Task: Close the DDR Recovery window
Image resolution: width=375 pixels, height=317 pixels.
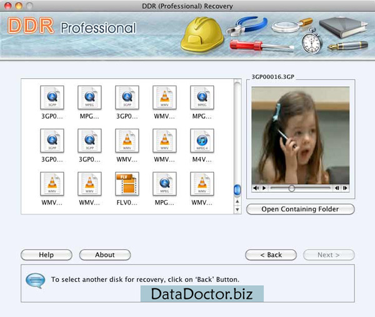Action: coord(8,6)
